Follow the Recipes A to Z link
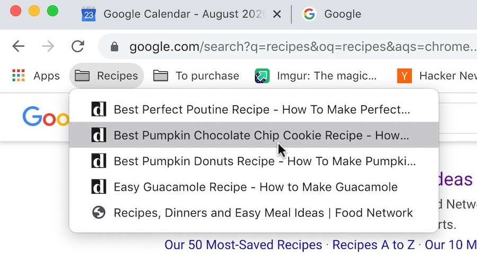This screenshot has width=477, height=270. [x=373, y=245]
